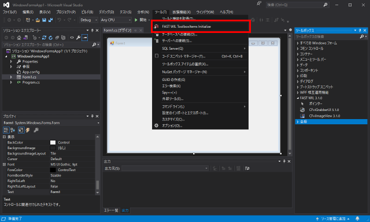The image size is (370, 222).
Task: Click the Visual Studio search box (Ctrl+Q)
Action: click(297, 5)
